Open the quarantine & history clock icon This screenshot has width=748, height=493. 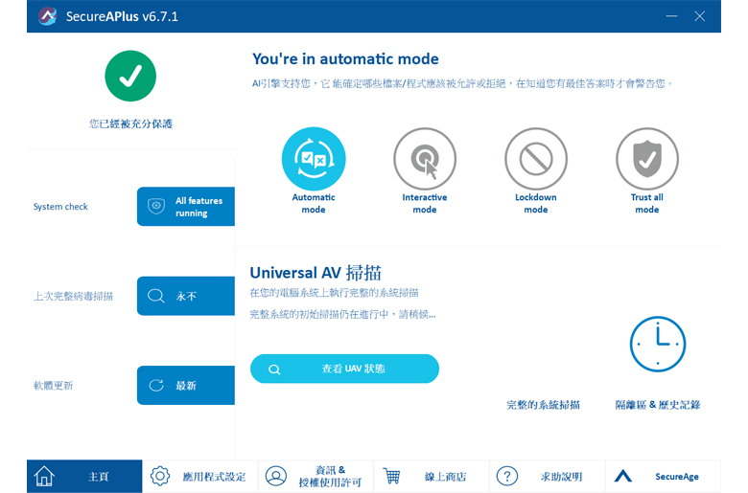click(x=657, y=344)
